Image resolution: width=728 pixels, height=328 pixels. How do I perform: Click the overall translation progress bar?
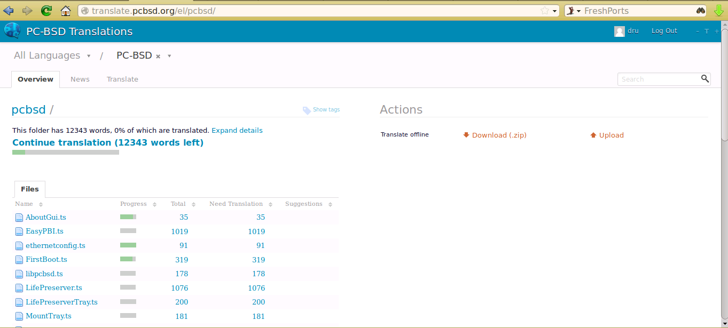pos(66,153)
